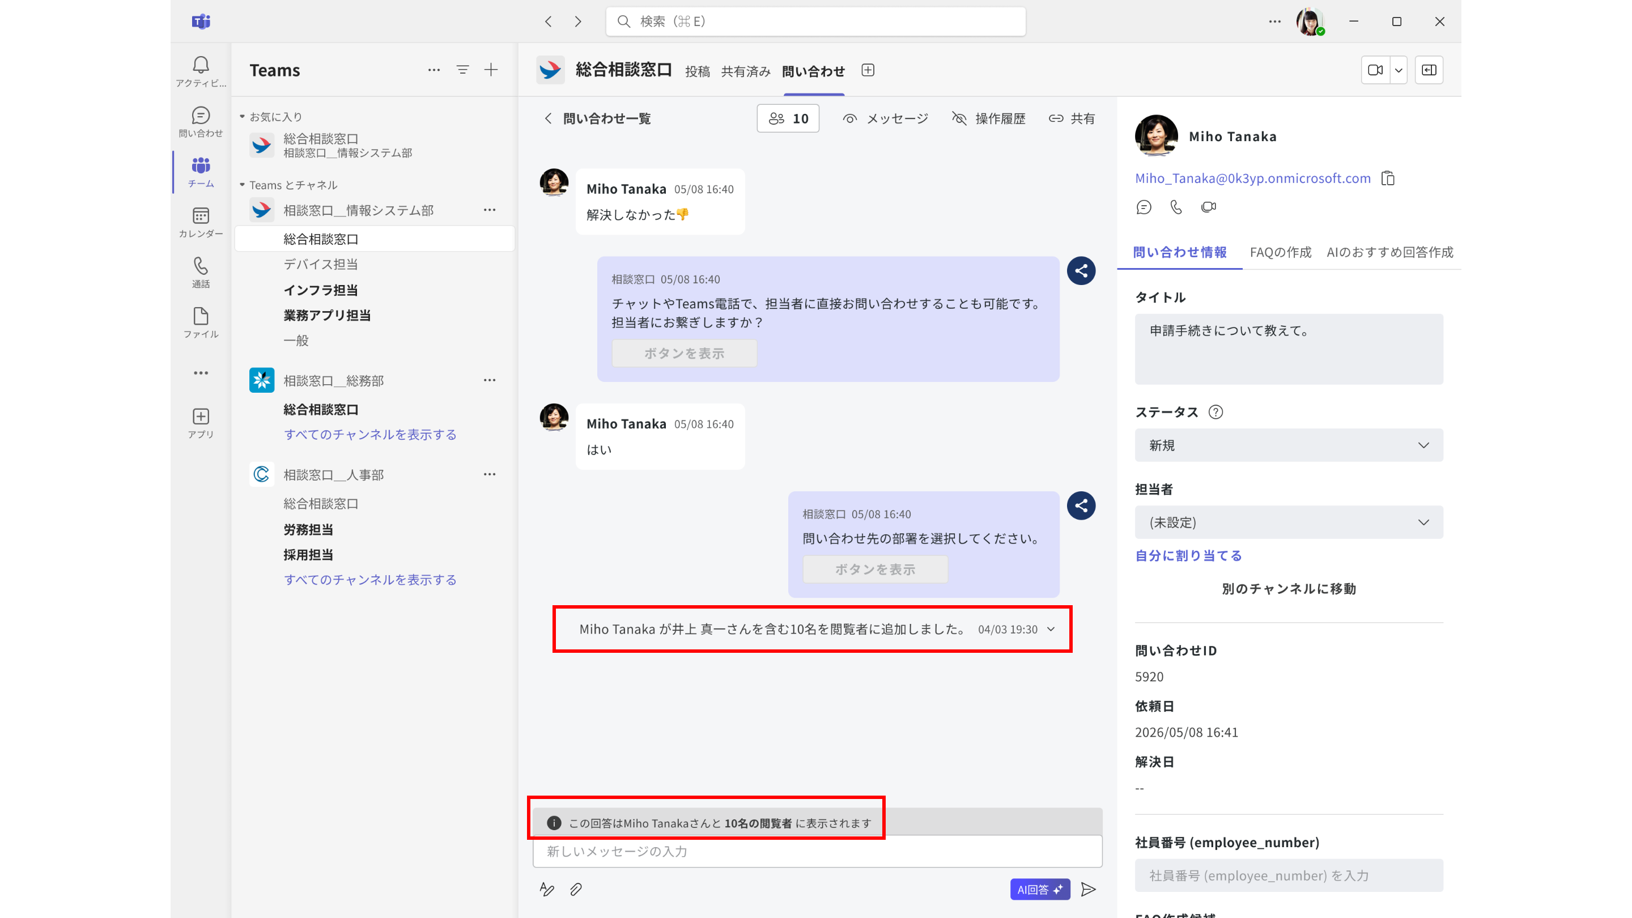The width and height of the screenshot is (1632, 918).
Task: Start a video meeting with camera icon
Action: point(1375,70)
